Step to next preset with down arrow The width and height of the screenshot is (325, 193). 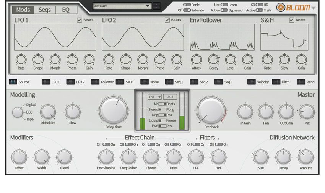coord(156,8)
